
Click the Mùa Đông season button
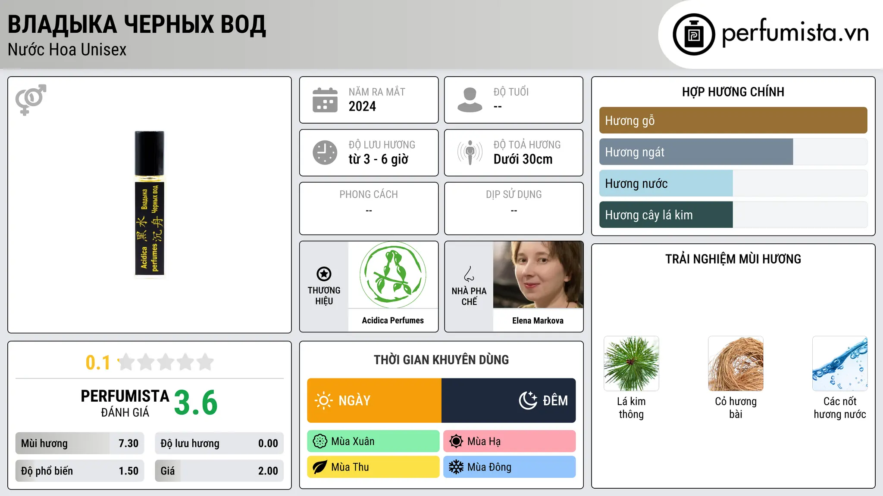pyautogui.click(x=510, y=467)
